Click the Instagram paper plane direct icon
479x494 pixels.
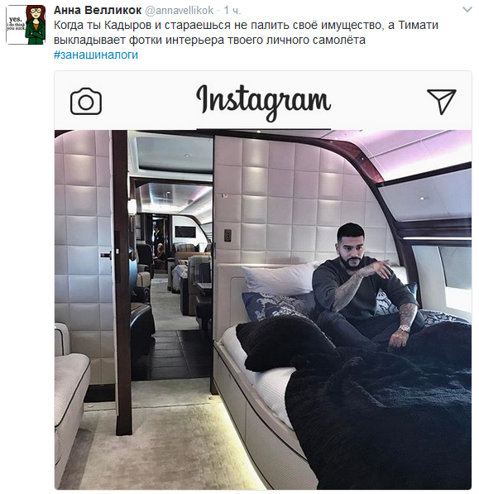point(441,101)
